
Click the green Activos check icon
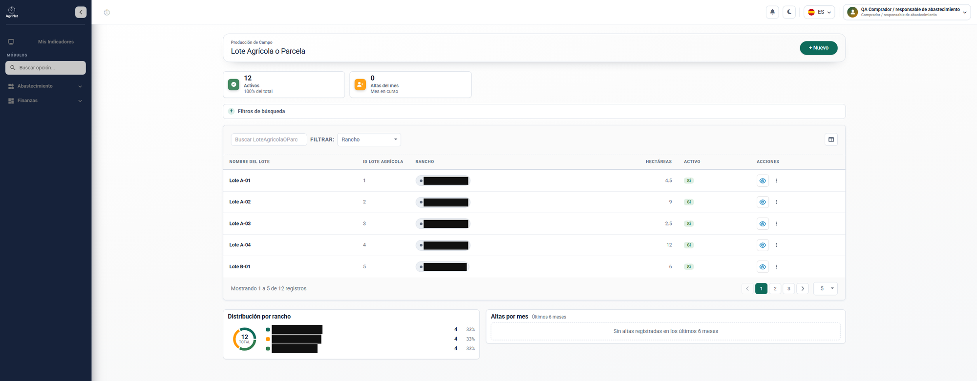click(x=234, y=84)
